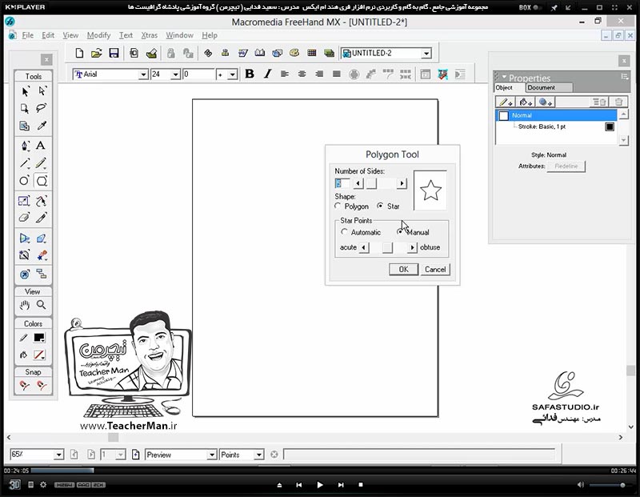This screenshot has width=640, height=497.
Task: Play the video in KMPlayer
Action: [x=319, y=485]
